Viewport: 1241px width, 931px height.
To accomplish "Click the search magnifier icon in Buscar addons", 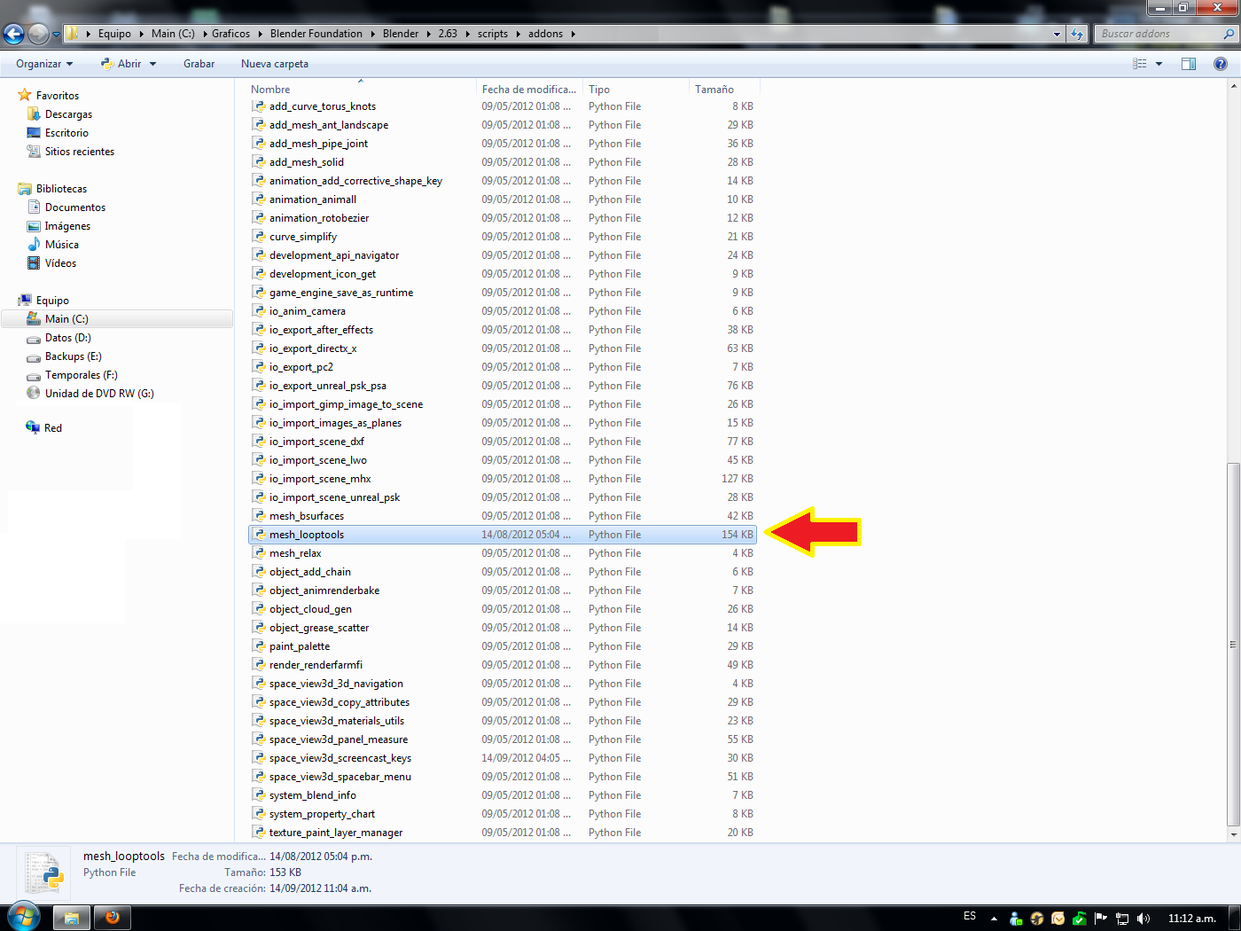I will click(x=1229, y=34).
